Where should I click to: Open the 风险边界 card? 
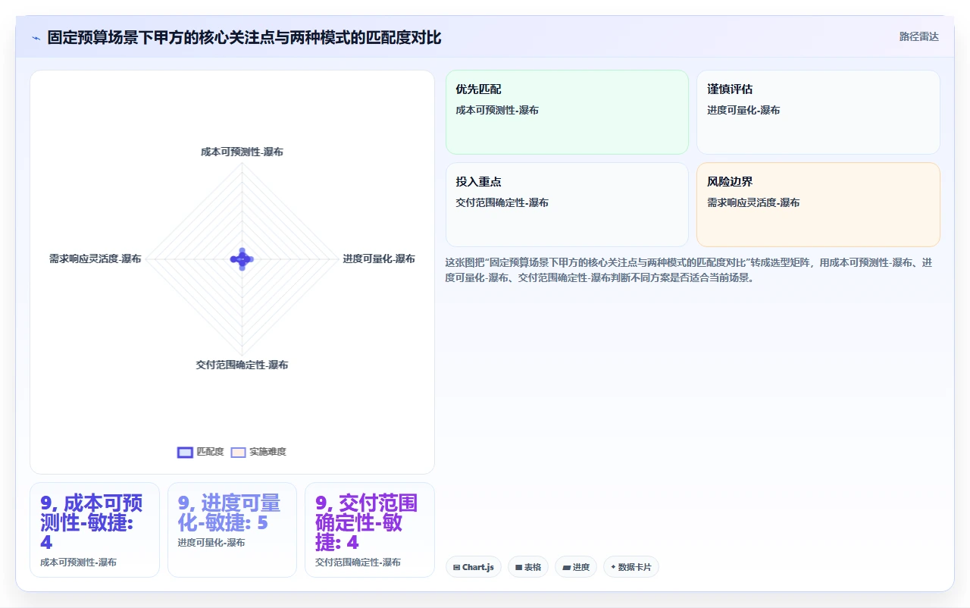pyautogui.click(x=818, y=205)
